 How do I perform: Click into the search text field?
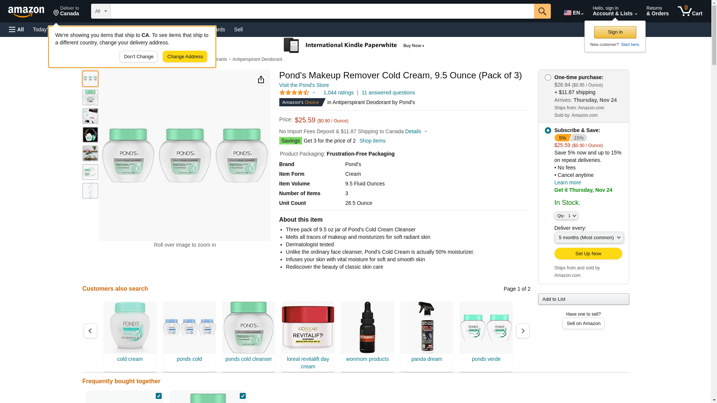pyautogui.click(x=322, y=11)
